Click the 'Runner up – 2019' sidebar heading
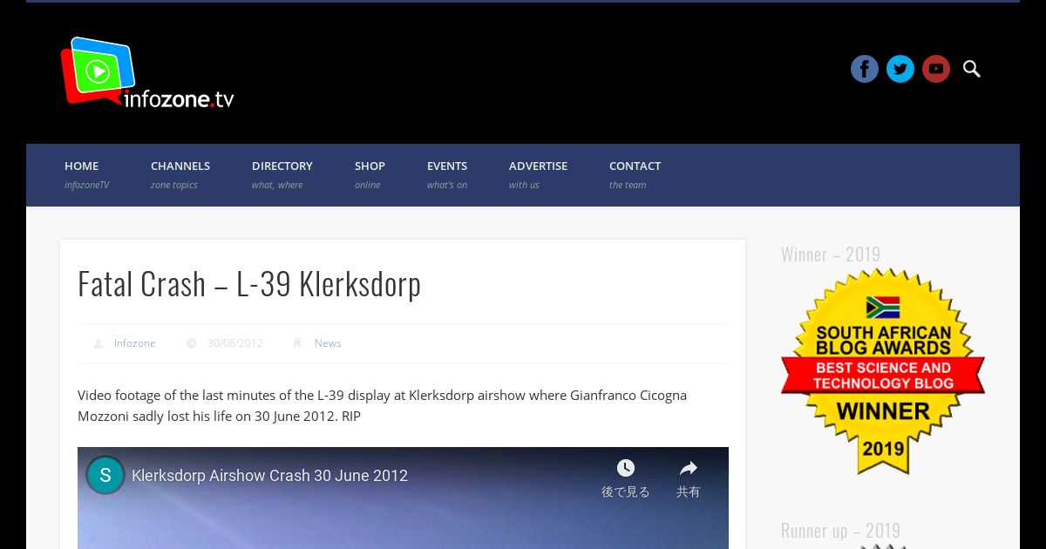The width and height of the screenshot is (1046, 549). [x=840, y=531]
